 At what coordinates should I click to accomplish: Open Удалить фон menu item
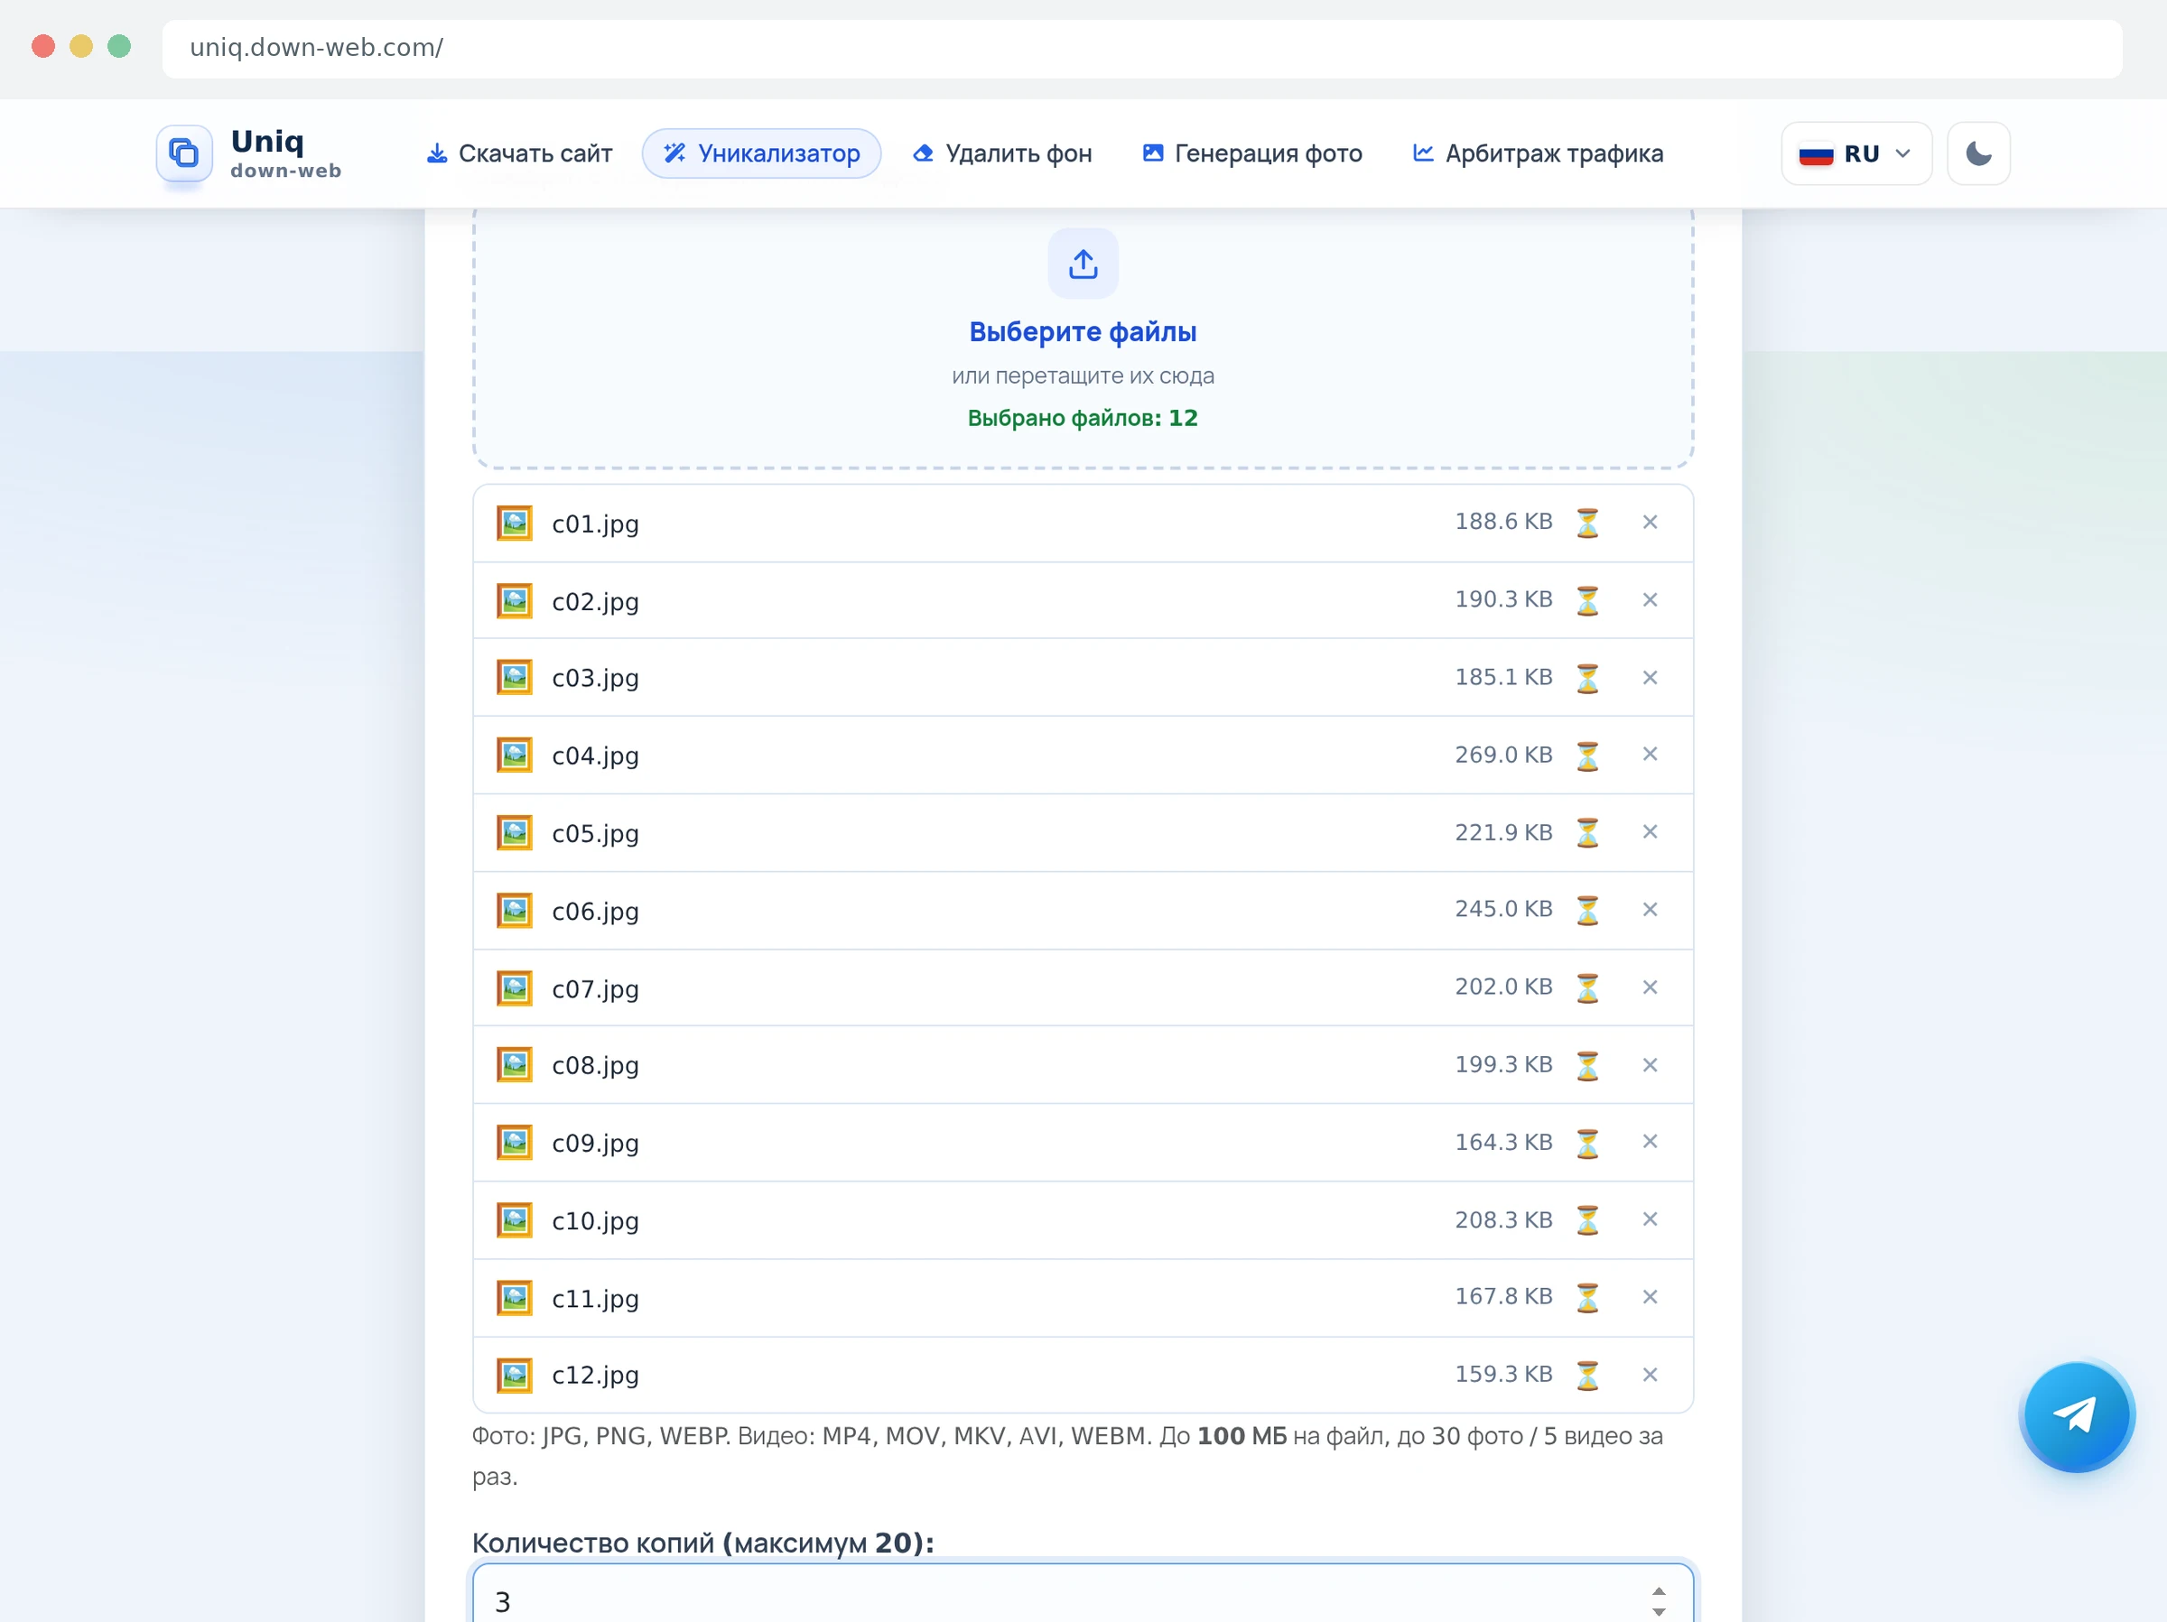[x=1002, y=153]
